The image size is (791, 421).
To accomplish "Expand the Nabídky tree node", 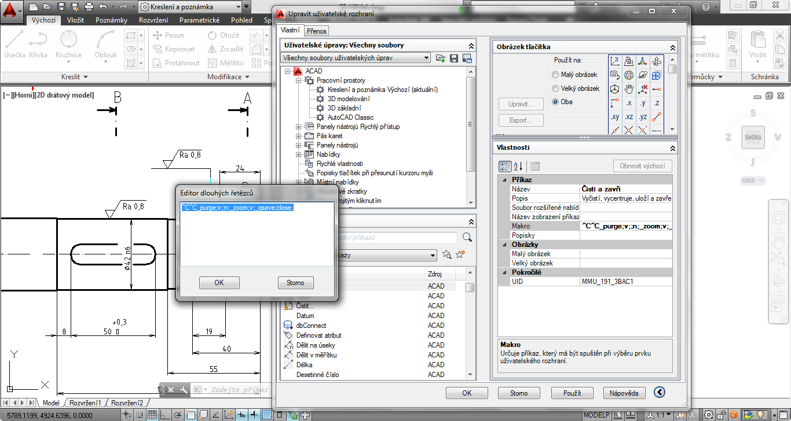I will click(299, 154).
